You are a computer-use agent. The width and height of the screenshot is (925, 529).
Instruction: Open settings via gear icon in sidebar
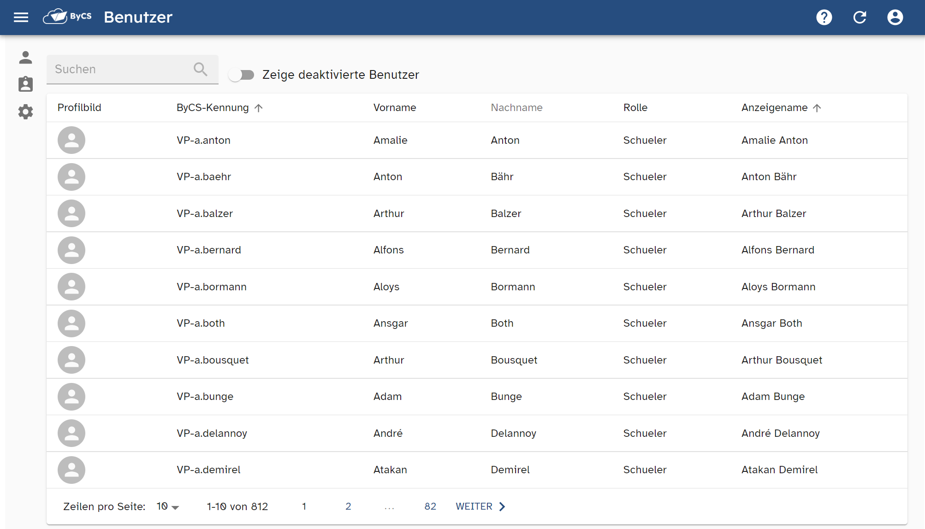coord(25,112)
